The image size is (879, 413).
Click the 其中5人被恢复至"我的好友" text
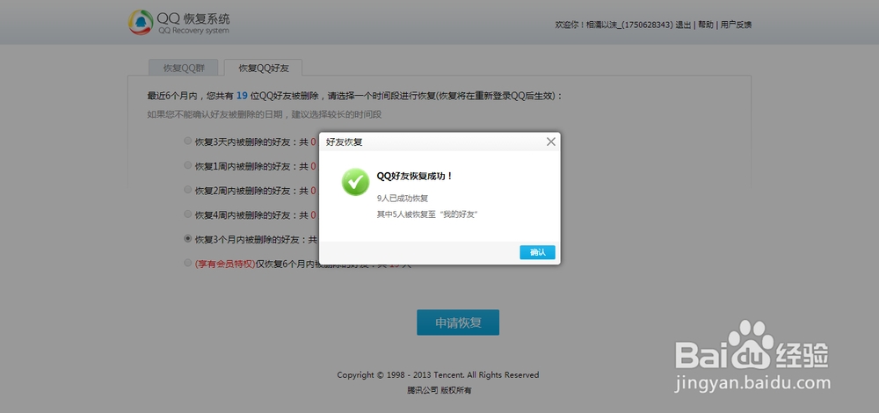point(426,214)
